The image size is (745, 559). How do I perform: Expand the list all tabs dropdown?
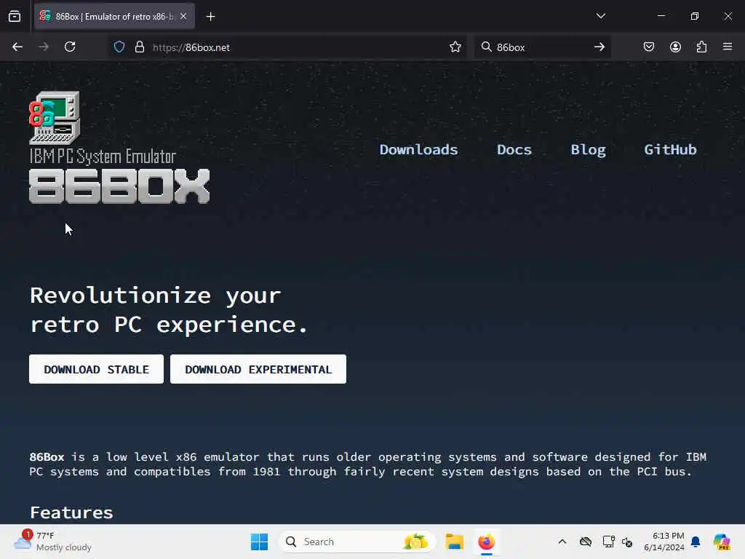pos(600,16)
